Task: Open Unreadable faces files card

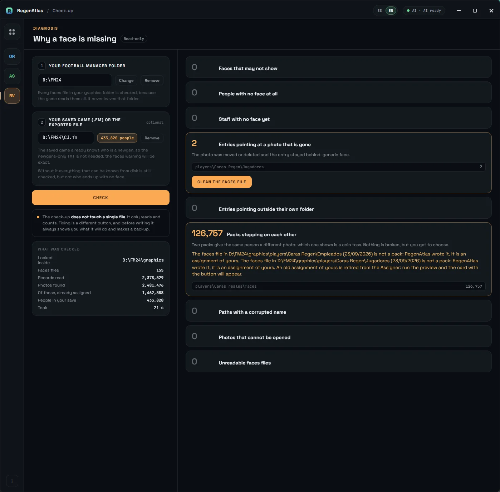Action: click(338, 362)
